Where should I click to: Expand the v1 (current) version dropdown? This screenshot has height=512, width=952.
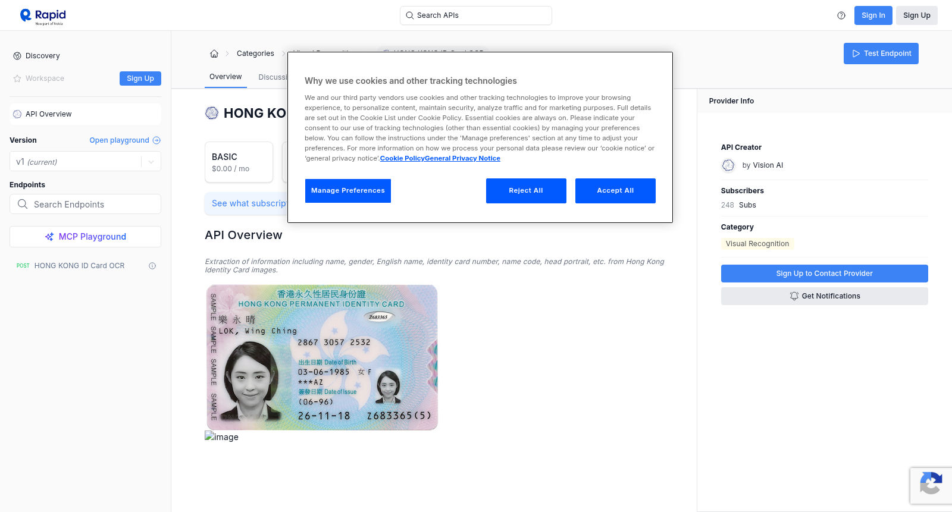click(85, 162)
